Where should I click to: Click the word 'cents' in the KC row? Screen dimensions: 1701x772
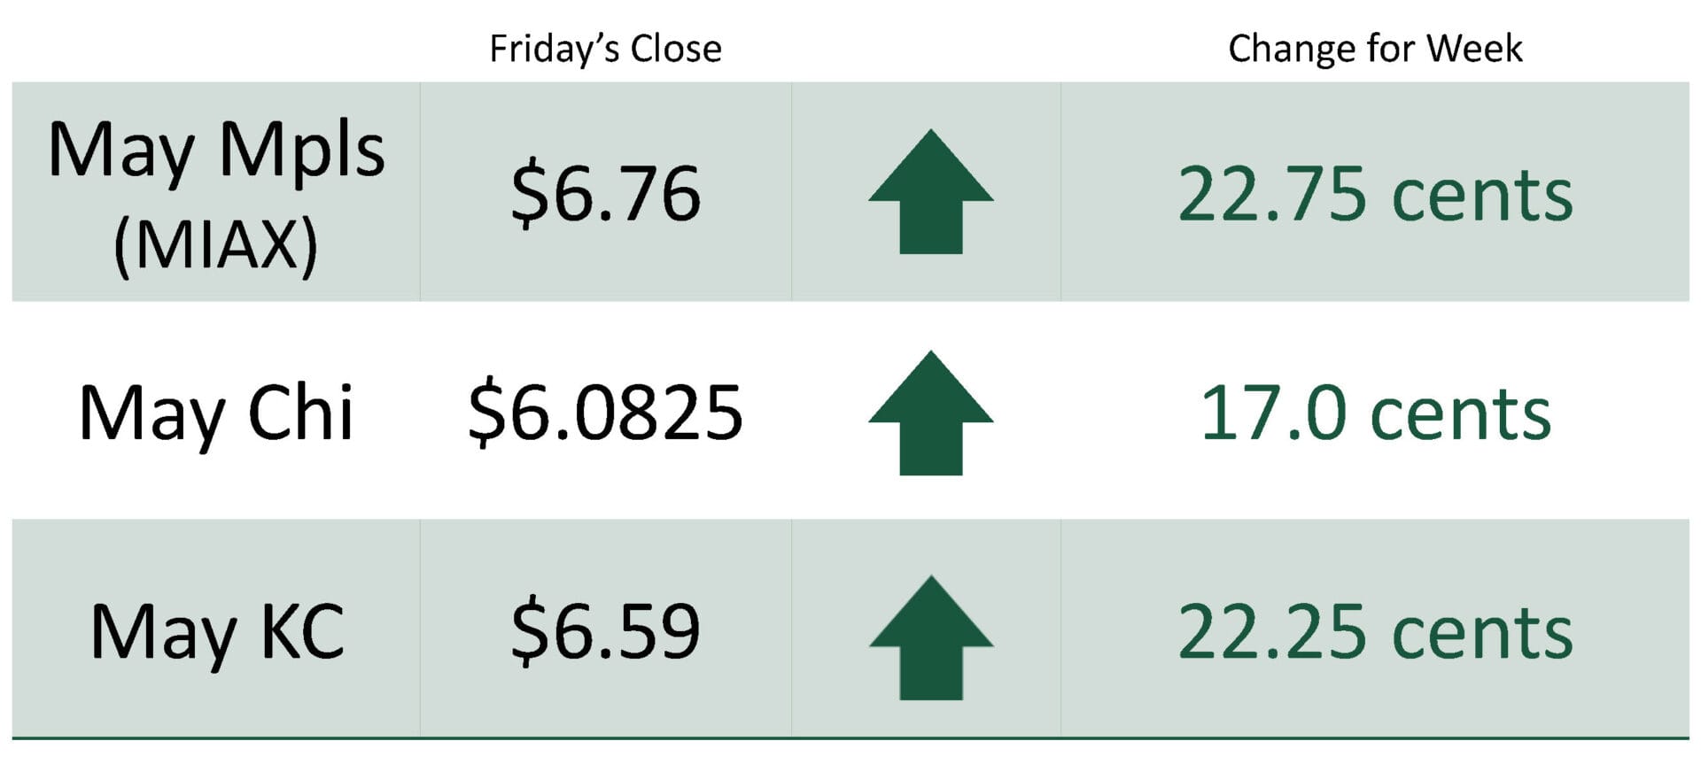1482,633
